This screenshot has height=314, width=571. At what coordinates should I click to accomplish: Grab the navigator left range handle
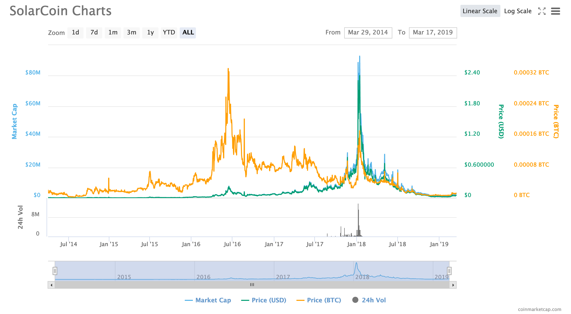point(55,271)
